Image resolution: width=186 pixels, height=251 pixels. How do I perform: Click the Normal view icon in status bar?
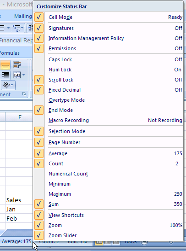[x=99, y=242]
